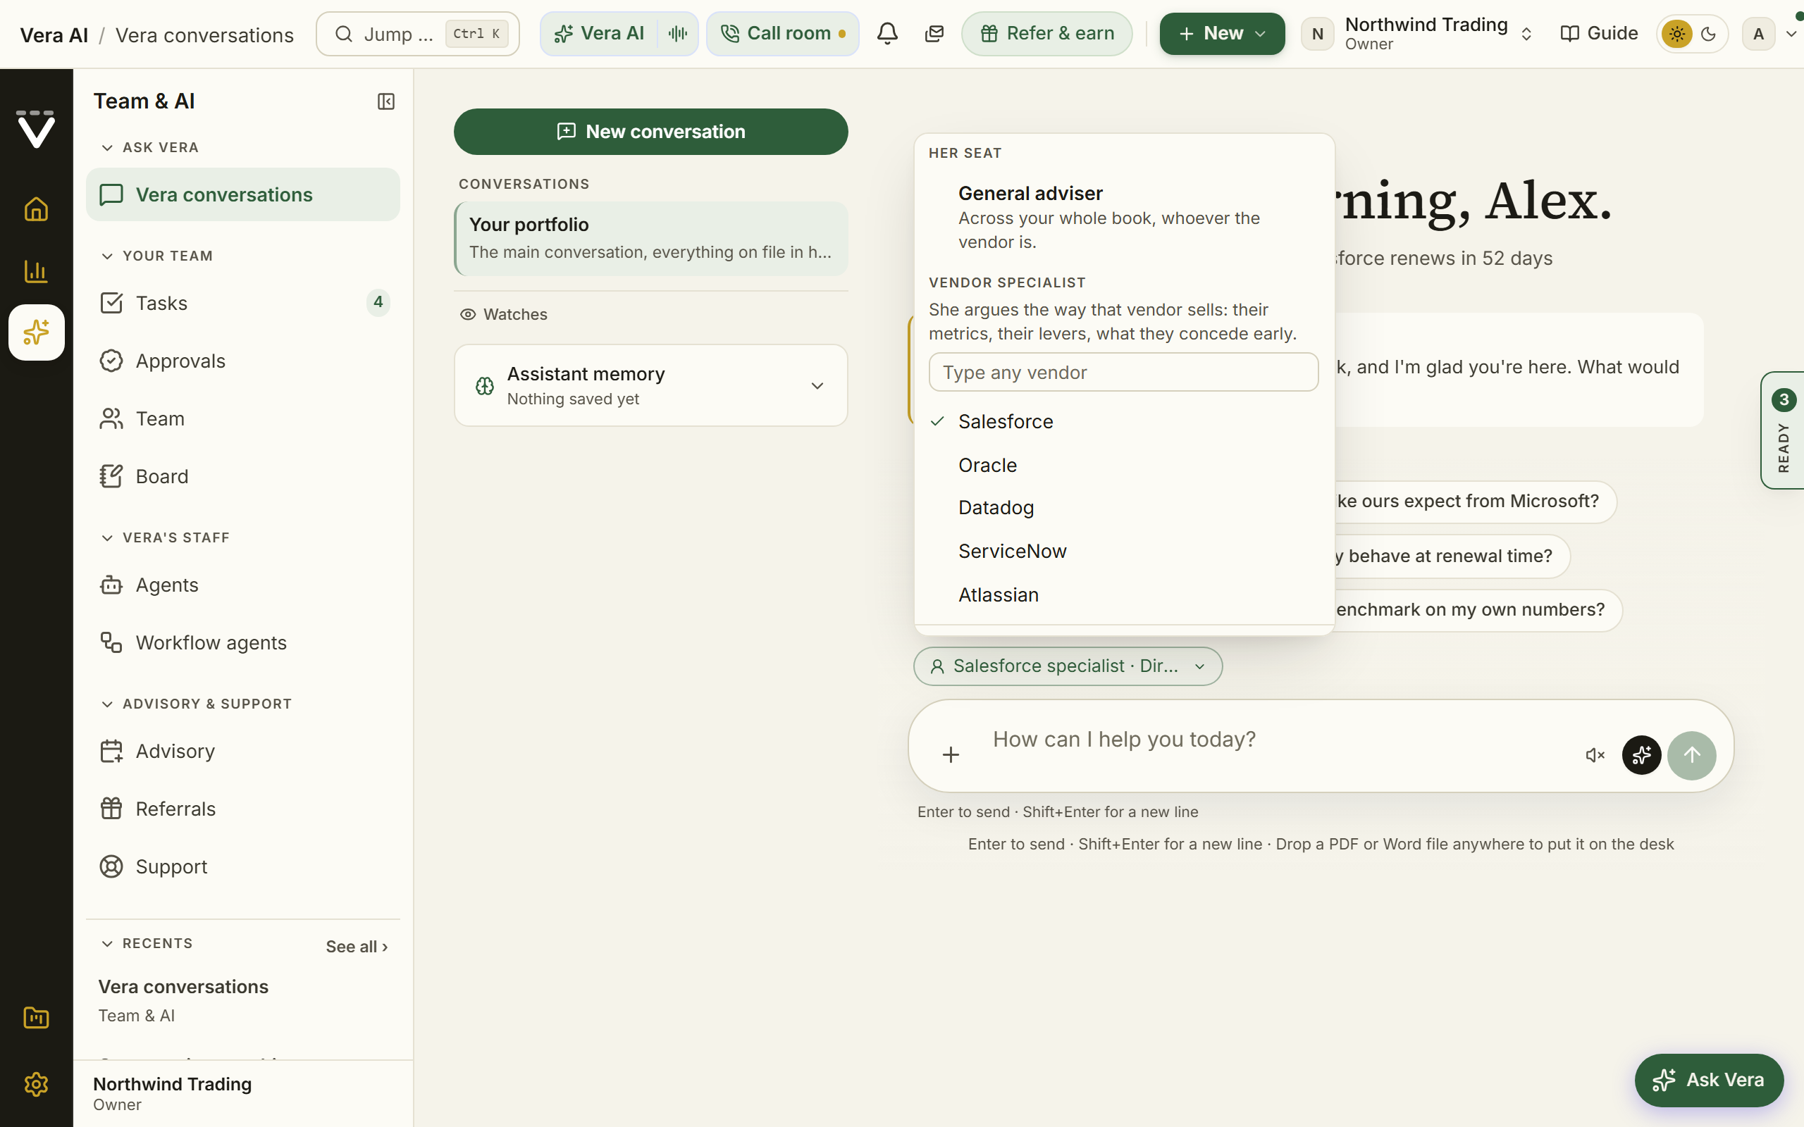This screenshot has height=1127, width=1804.
Task: Open the Vera conversations recent item
Action: (x=243, y=1000)
